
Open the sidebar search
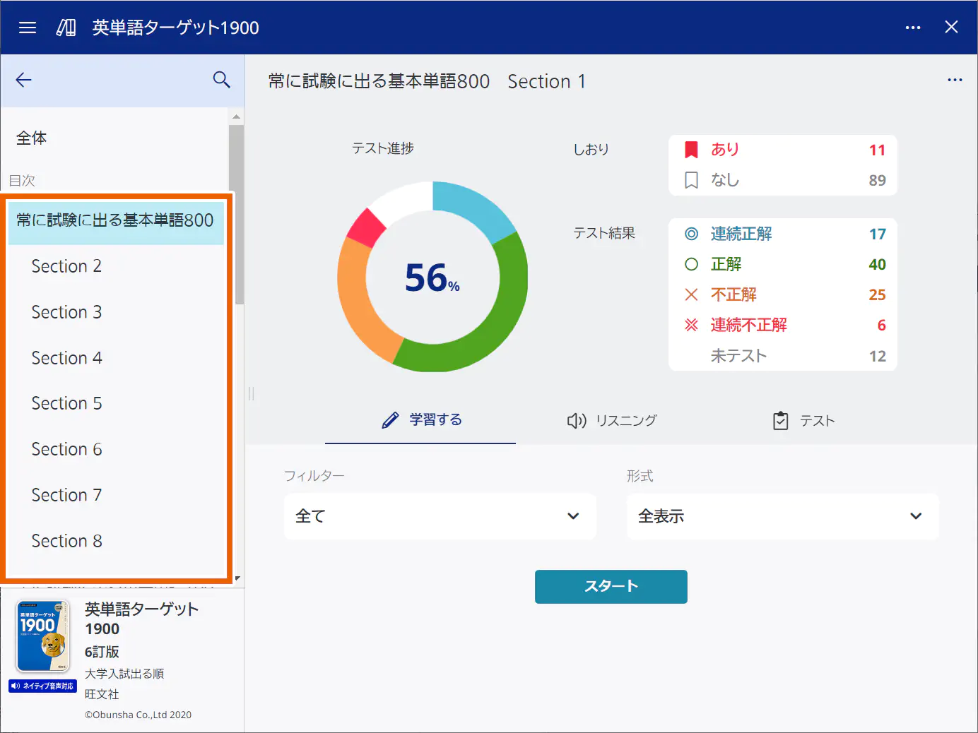pyautogui.click(x=222, y=80)
